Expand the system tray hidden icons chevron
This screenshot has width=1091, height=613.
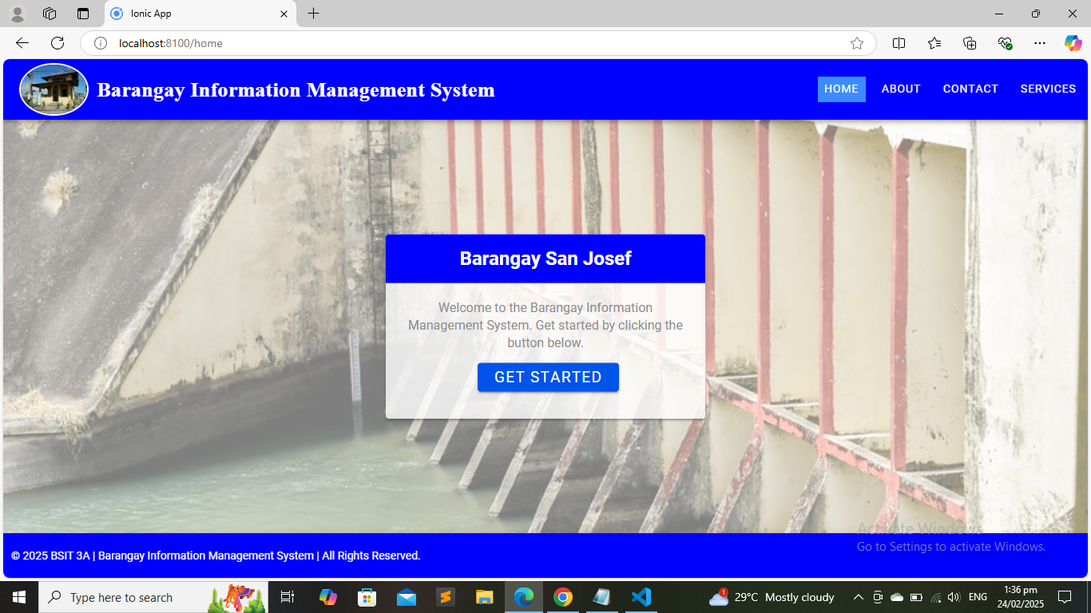coord(859,597)
